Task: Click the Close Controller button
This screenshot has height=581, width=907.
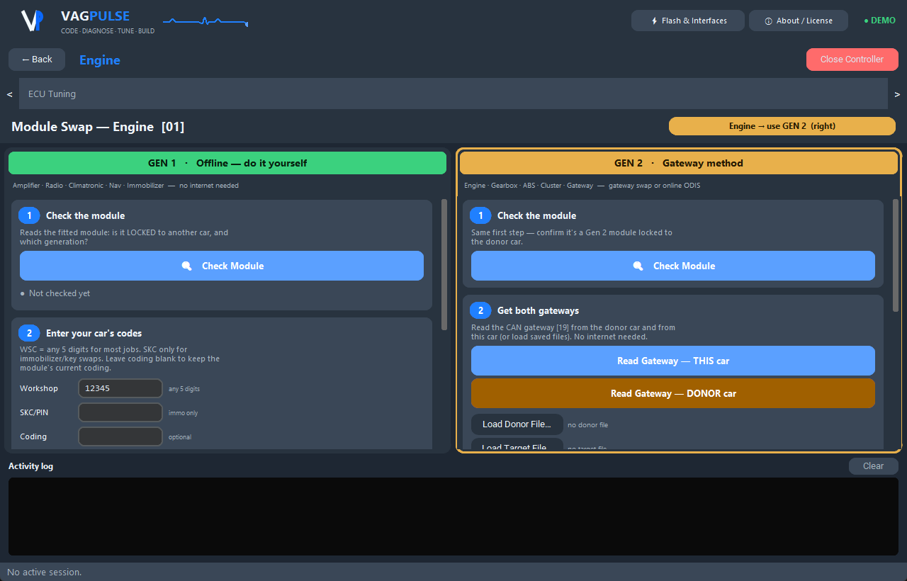Action: point(852,60)
